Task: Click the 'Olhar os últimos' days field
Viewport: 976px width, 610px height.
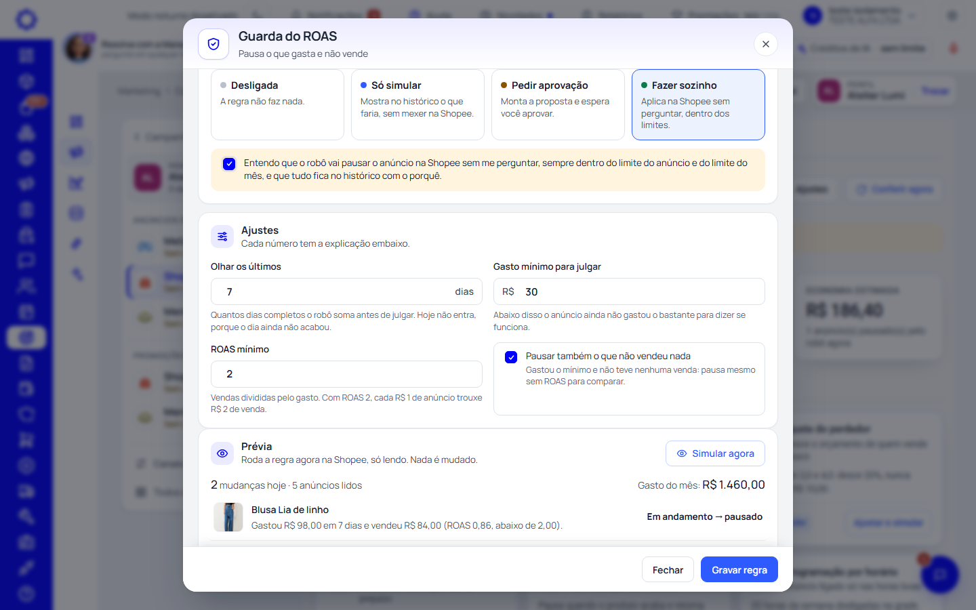Action: point(346,291)
